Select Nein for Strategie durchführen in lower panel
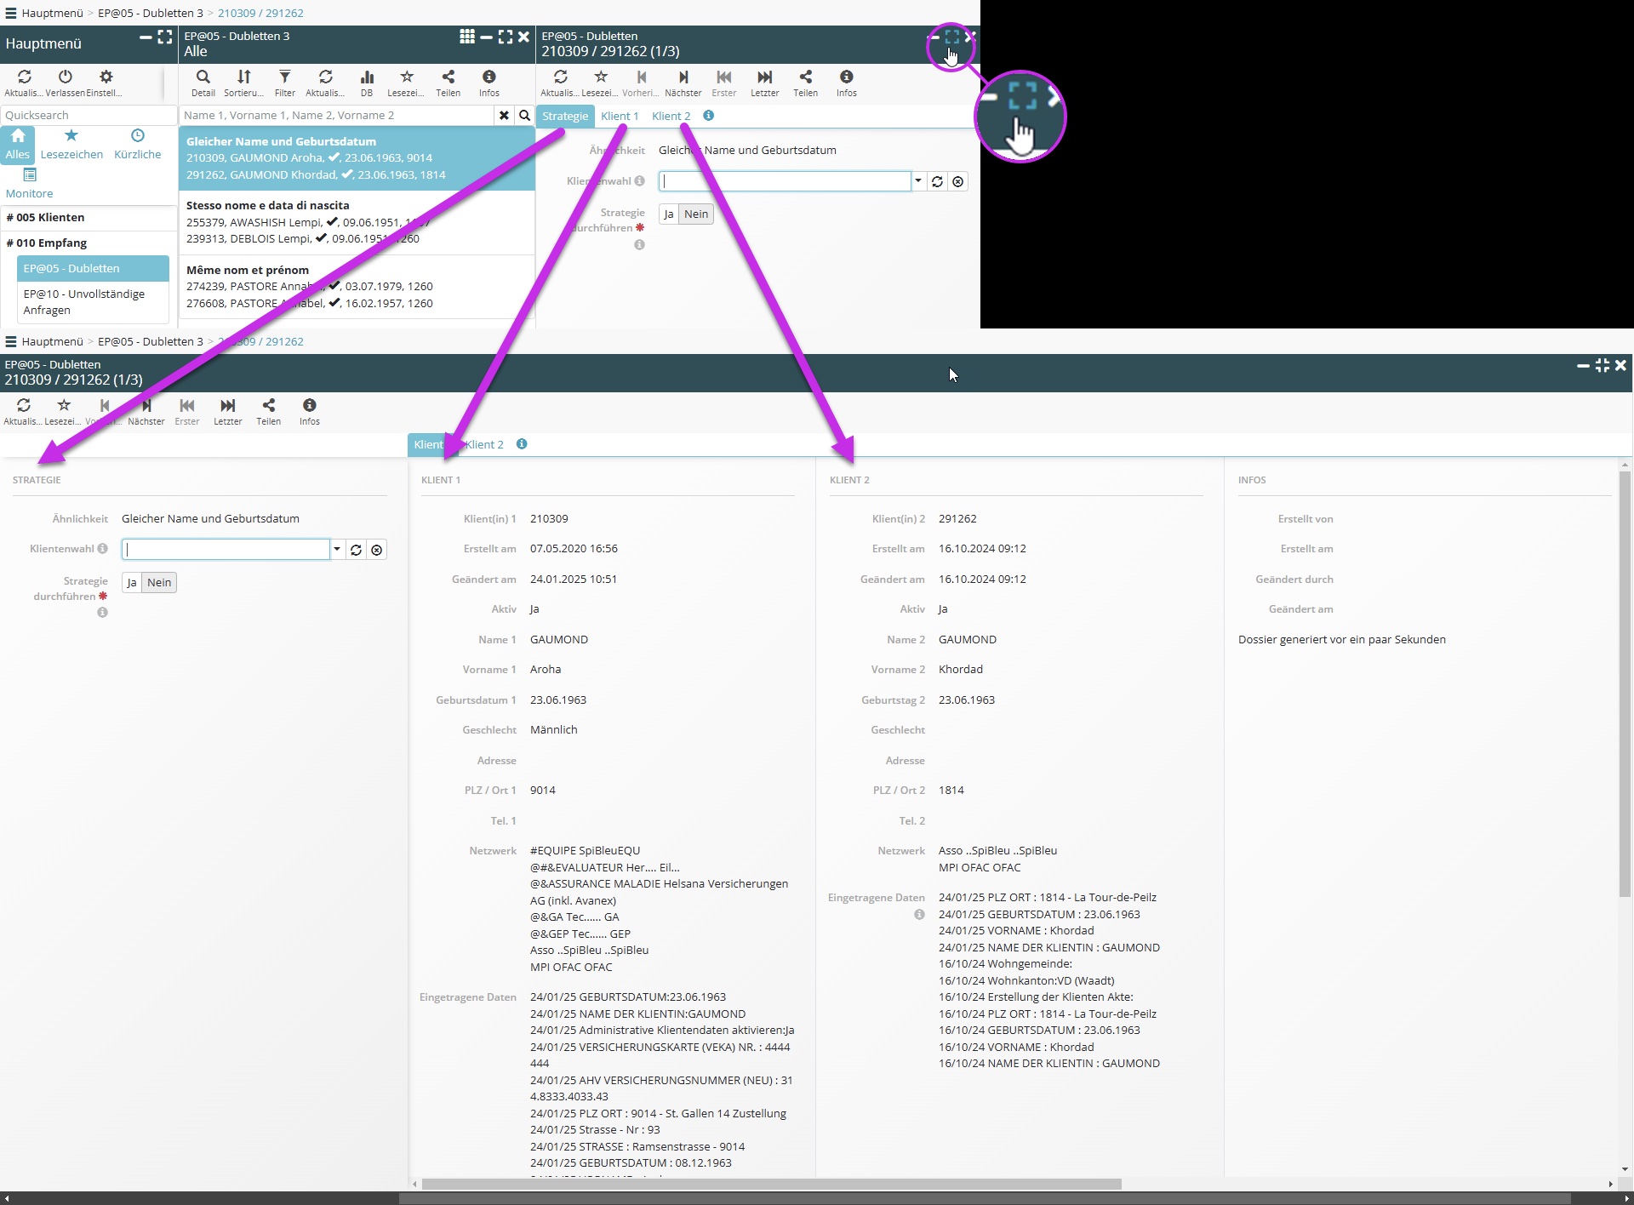The height and width of the screenshot is (1205, 1634). (x=159, y=583)
